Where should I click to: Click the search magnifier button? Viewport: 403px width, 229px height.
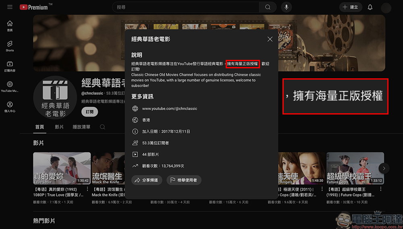pyautogui.click(x=268, y=7)
